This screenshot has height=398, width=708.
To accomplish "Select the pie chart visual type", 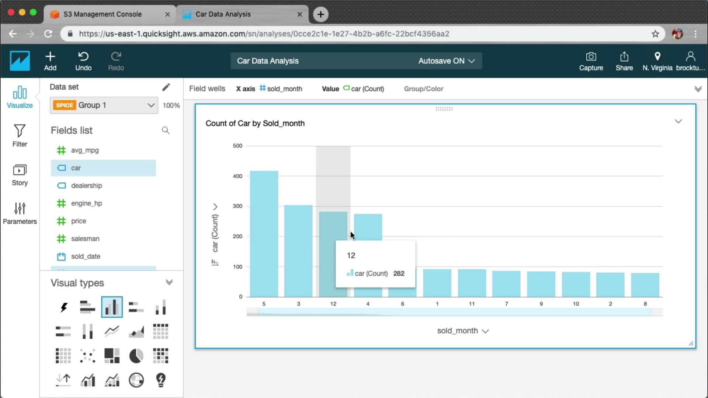I will pos(136,356).
